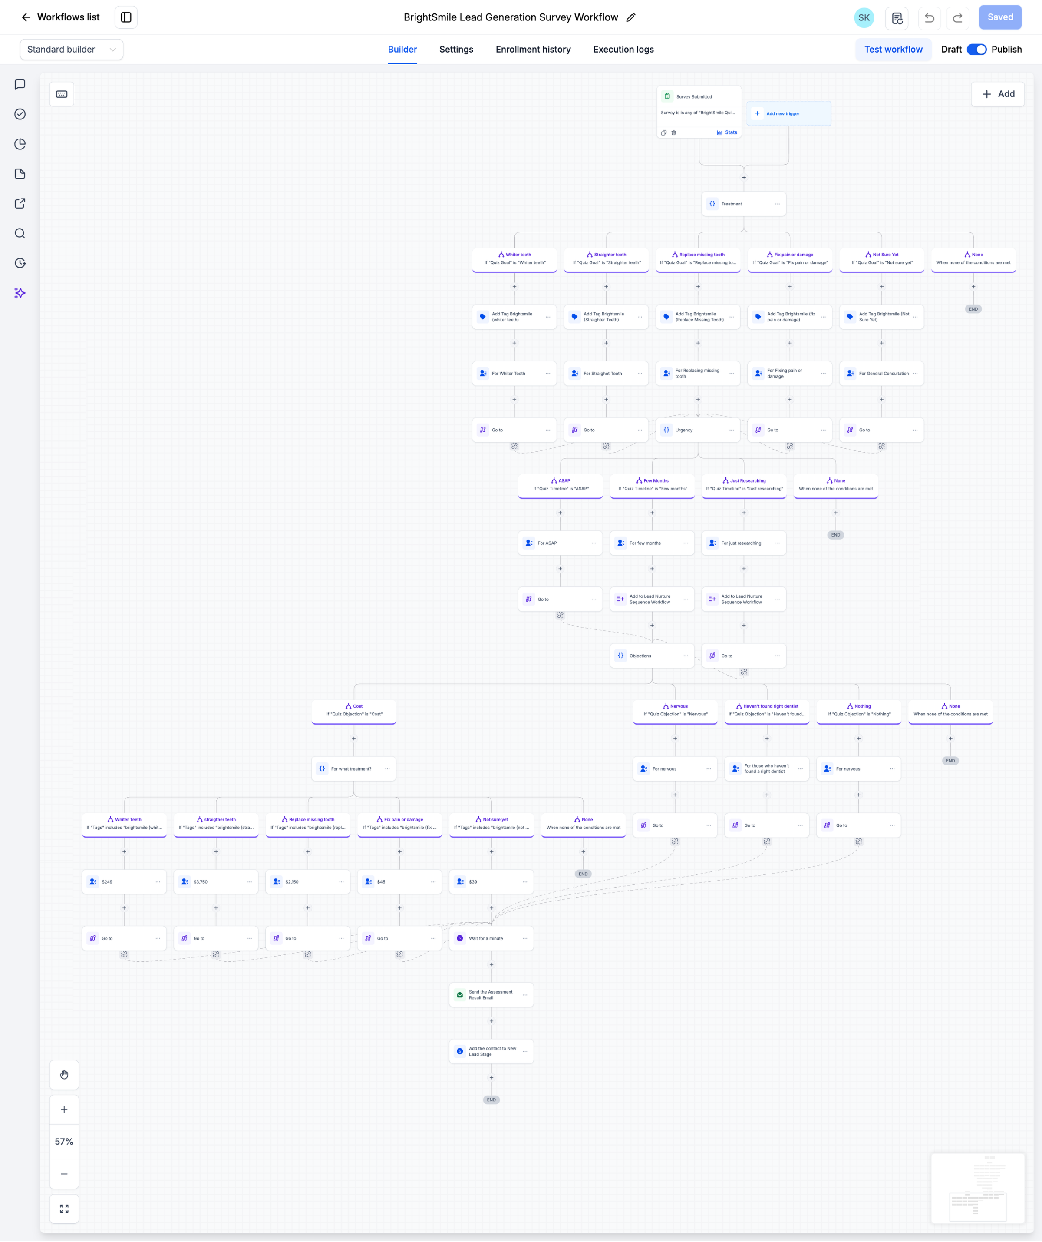The width and height of the screenshot is (1042, 1242).
Task: Open options of Wait for a minute node
Action: pos(525,939)
